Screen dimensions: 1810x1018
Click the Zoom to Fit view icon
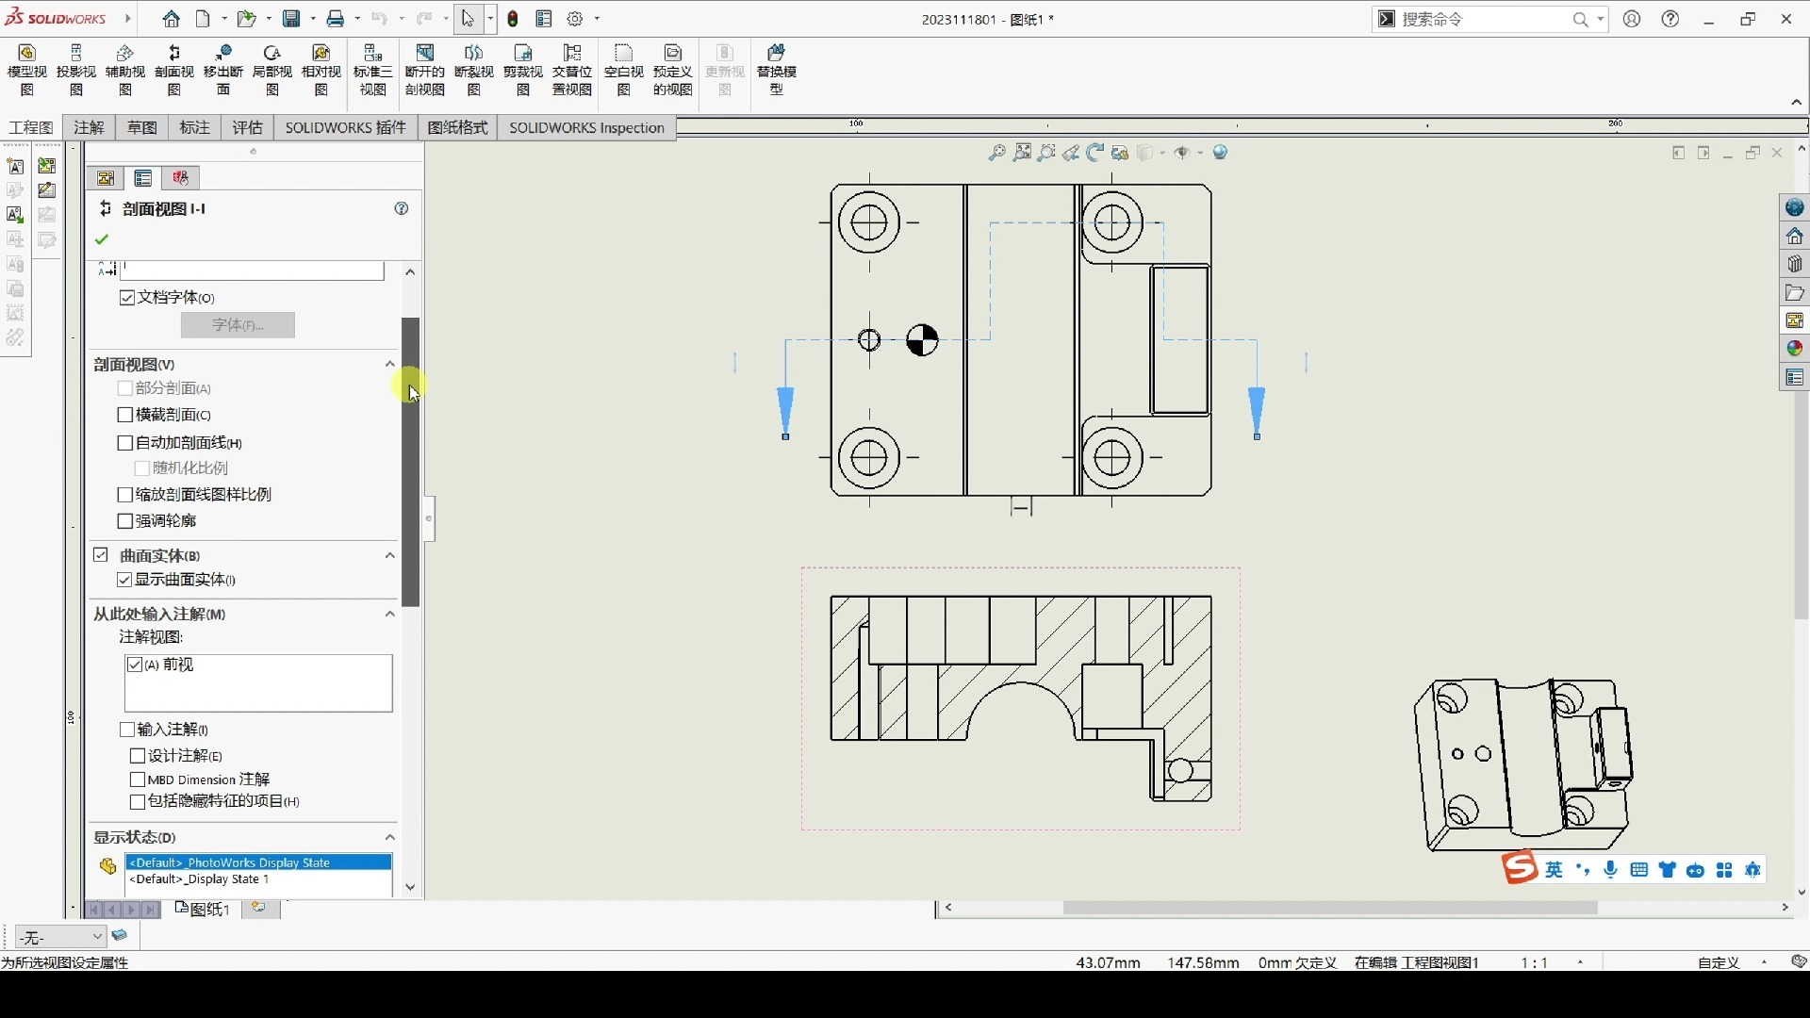pyautogui.click(x=1022, y=153)
